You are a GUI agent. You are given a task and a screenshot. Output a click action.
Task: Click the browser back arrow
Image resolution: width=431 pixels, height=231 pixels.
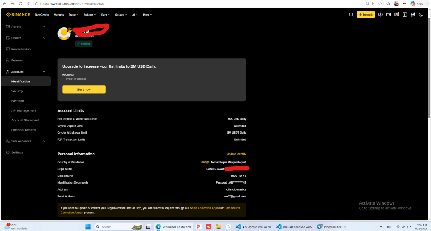[x=4, y=3]
